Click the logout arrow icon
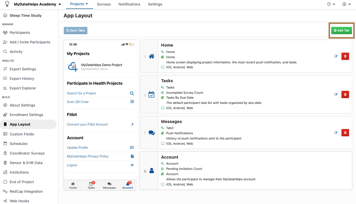356x204 pixels. point(132,165)
